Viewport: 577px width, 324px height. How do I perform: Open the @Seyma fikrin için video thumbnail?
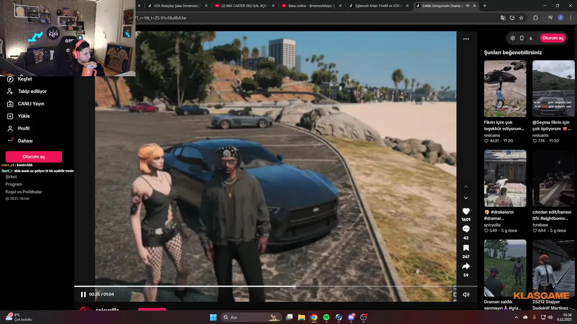(554, 89)
